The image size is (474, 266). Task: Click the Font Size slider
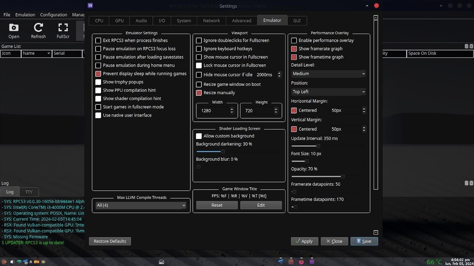point(329,161)
